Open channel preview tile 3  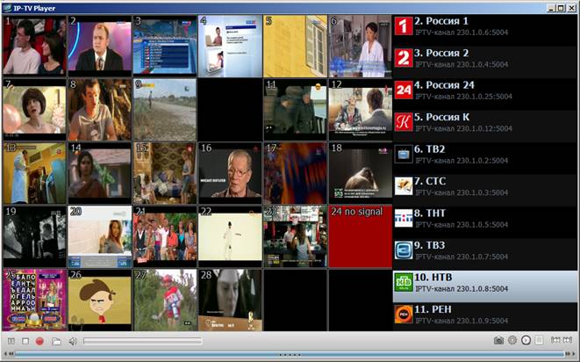(x=165, y=46)
